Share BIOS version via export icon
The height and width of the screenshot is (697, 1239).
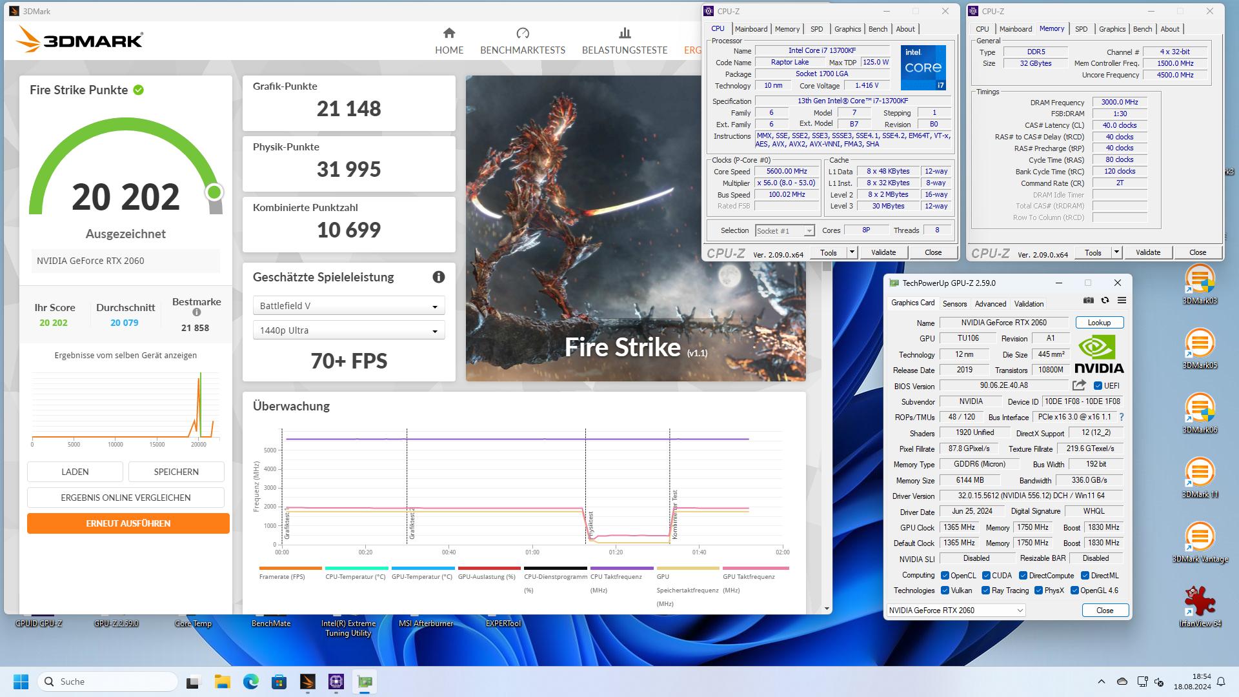point(1079,385)
